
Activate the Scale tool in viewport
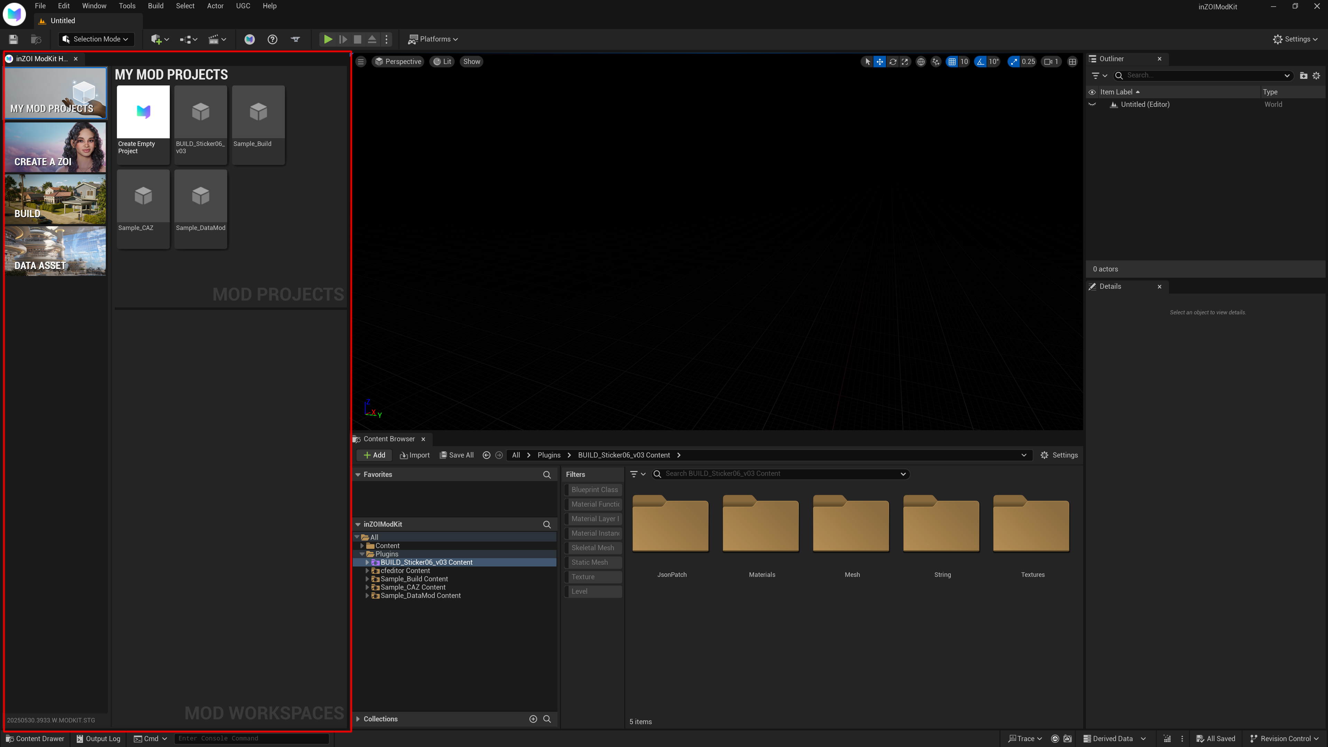(x=905, y=61)
